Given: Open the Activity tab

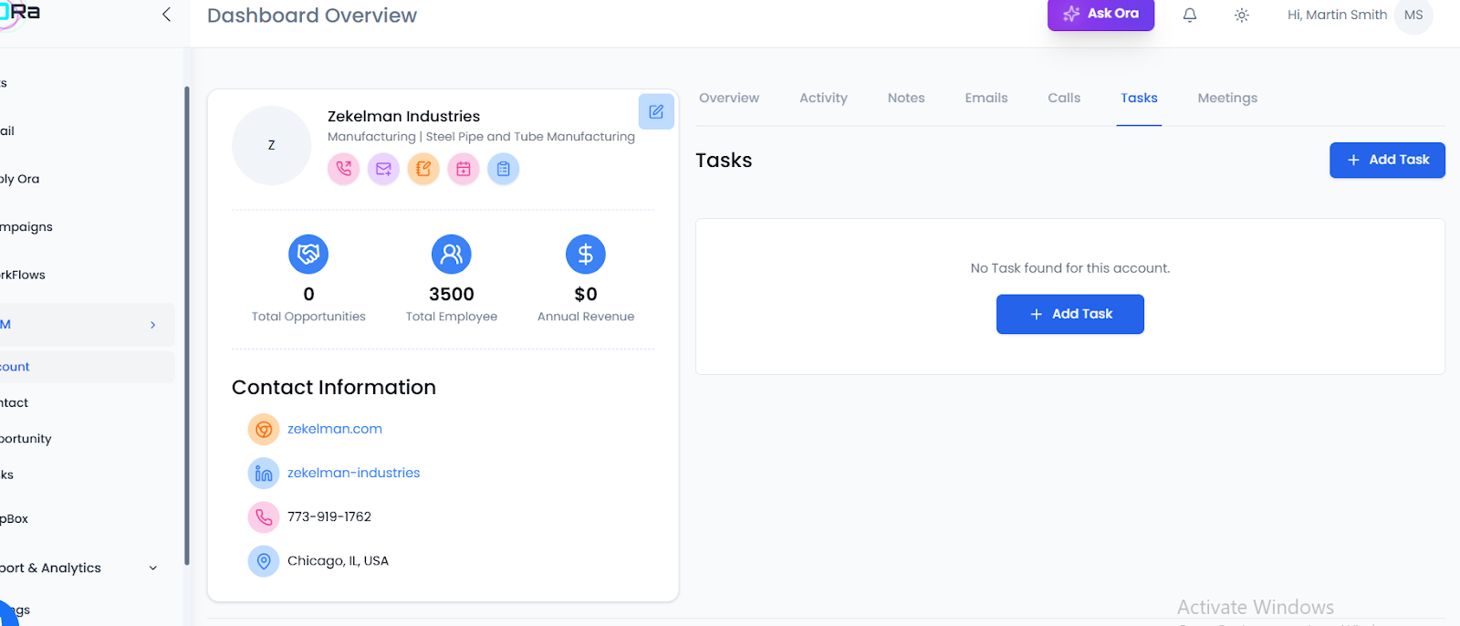Looking at the screenshot, I should coord(823,98).
